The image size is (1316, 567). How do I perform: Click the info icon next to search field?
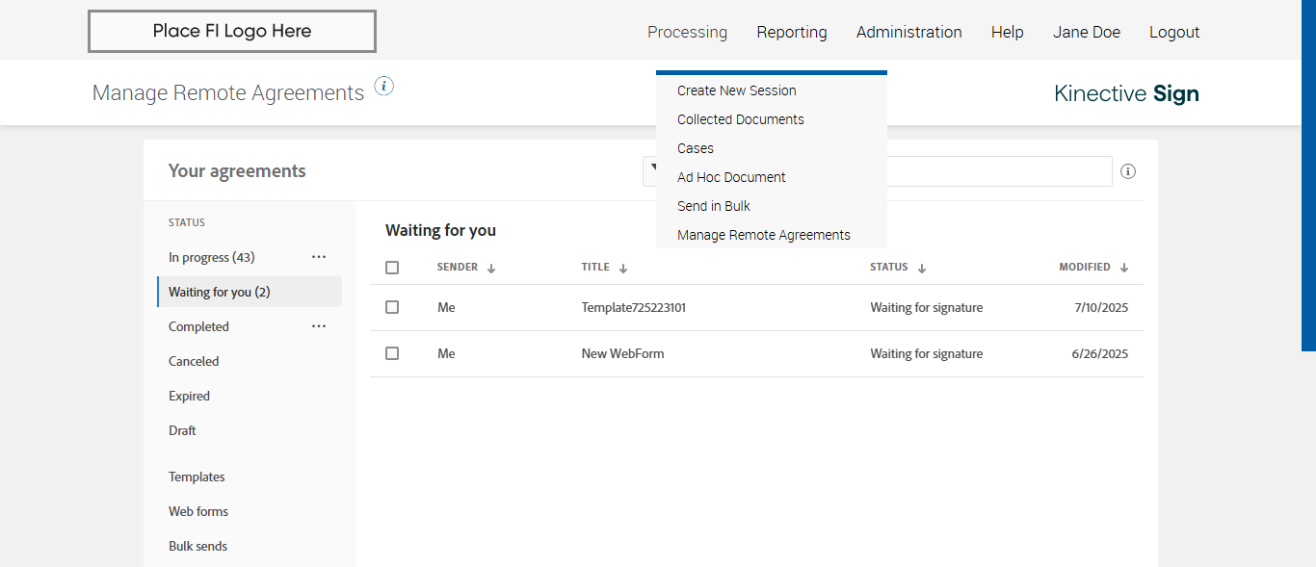point(1128,171)
